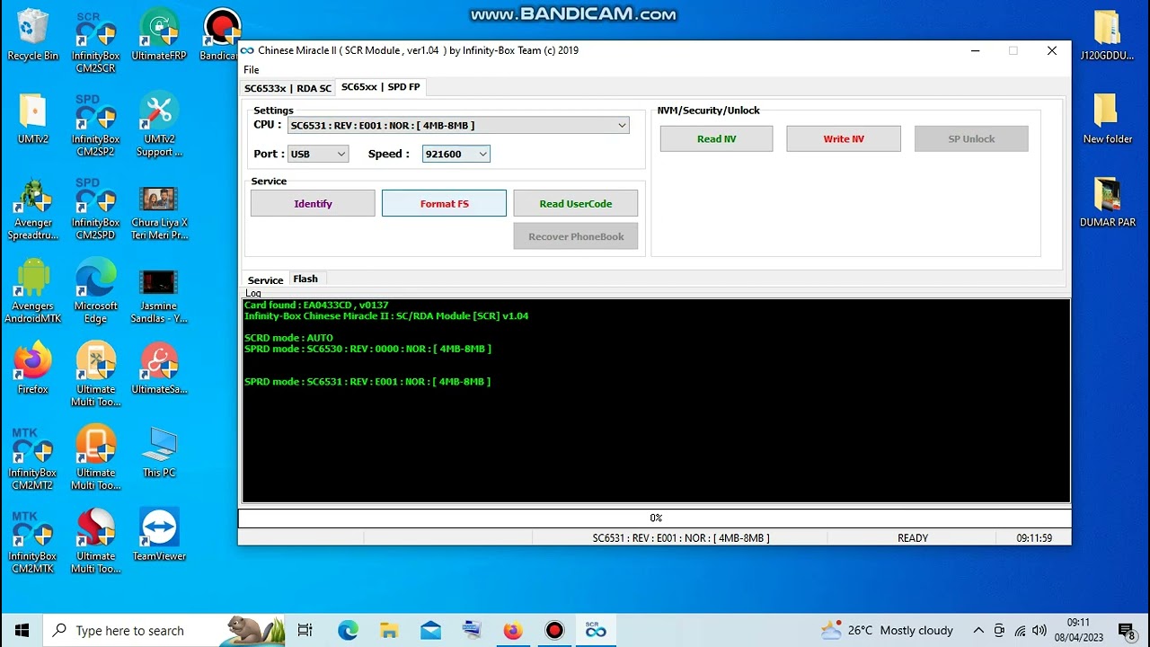Launch InfinityBox CM2SPD shortcut

click(x=95, y=208)
